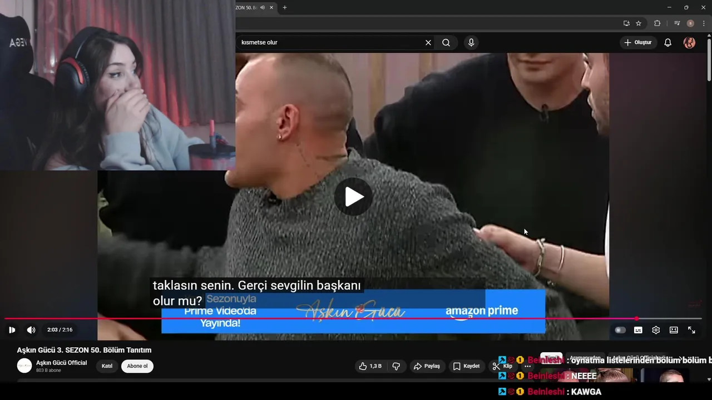
Task: Click the Paylaş share button
Action: 427,366
